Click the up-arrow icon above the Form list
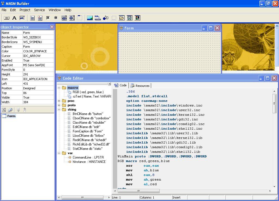Viewport: 279px width, 201px height. click(25, 110)
